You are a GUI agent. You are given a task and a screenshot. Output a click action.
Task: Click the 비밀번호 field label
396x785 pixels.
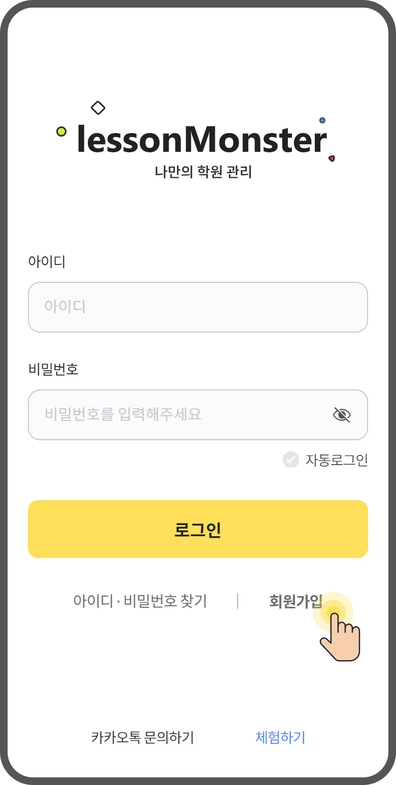click(53, 369)
